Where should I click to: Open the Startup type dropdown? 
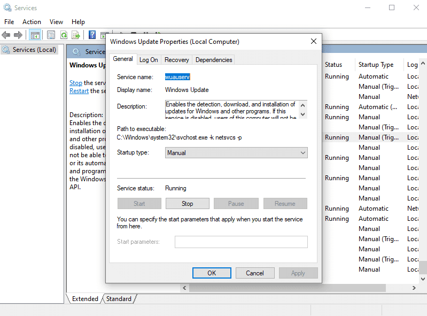click(x=236, y=153)
